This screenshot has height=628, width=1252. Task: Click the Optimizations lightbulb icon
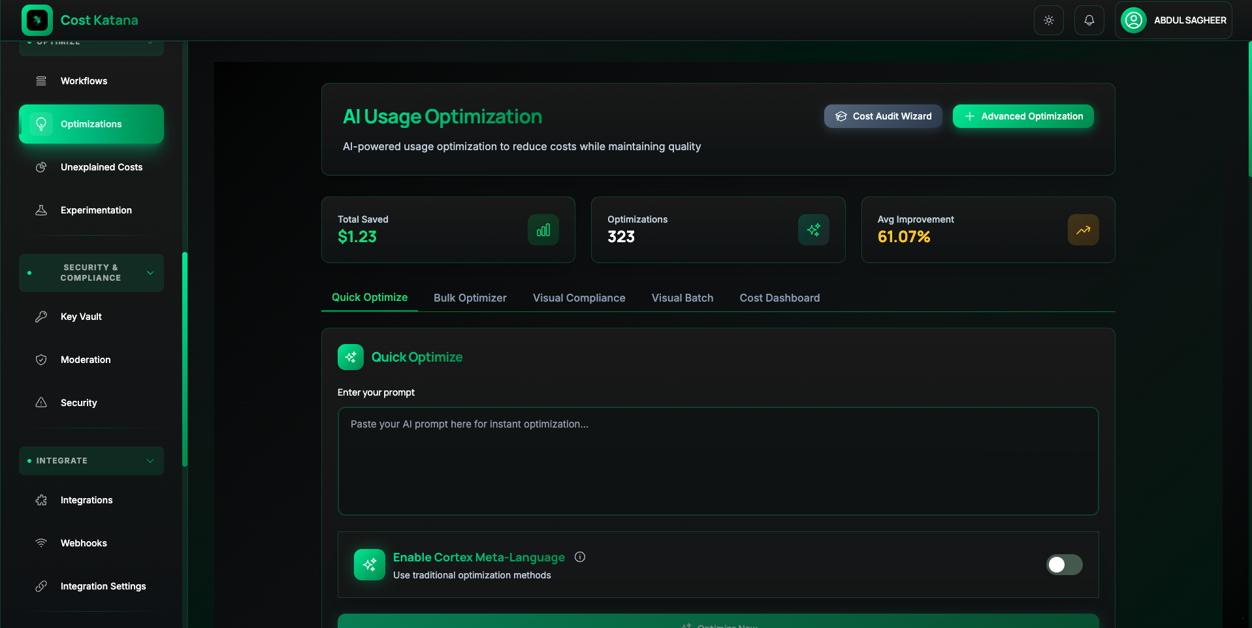(x=41, y=124)
